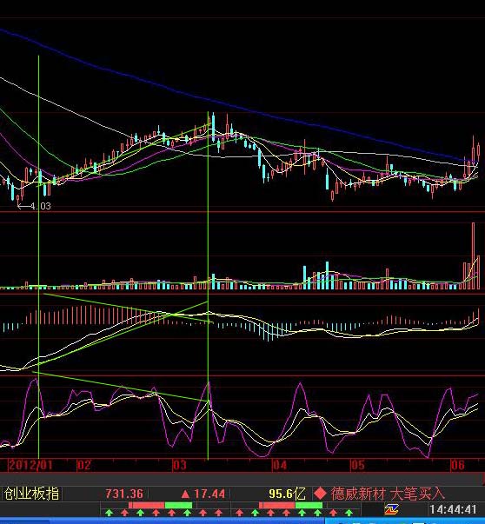Viewport: 485px width, 524px height.
Task: Select the 2012/01 date on time axis
Action: click(30, 465)
